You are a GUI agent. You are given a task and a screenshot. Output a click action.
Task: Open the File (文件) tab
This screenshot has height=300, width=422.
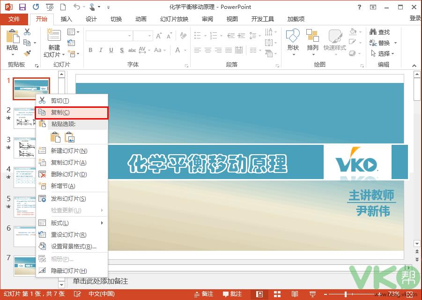(14, 19)
